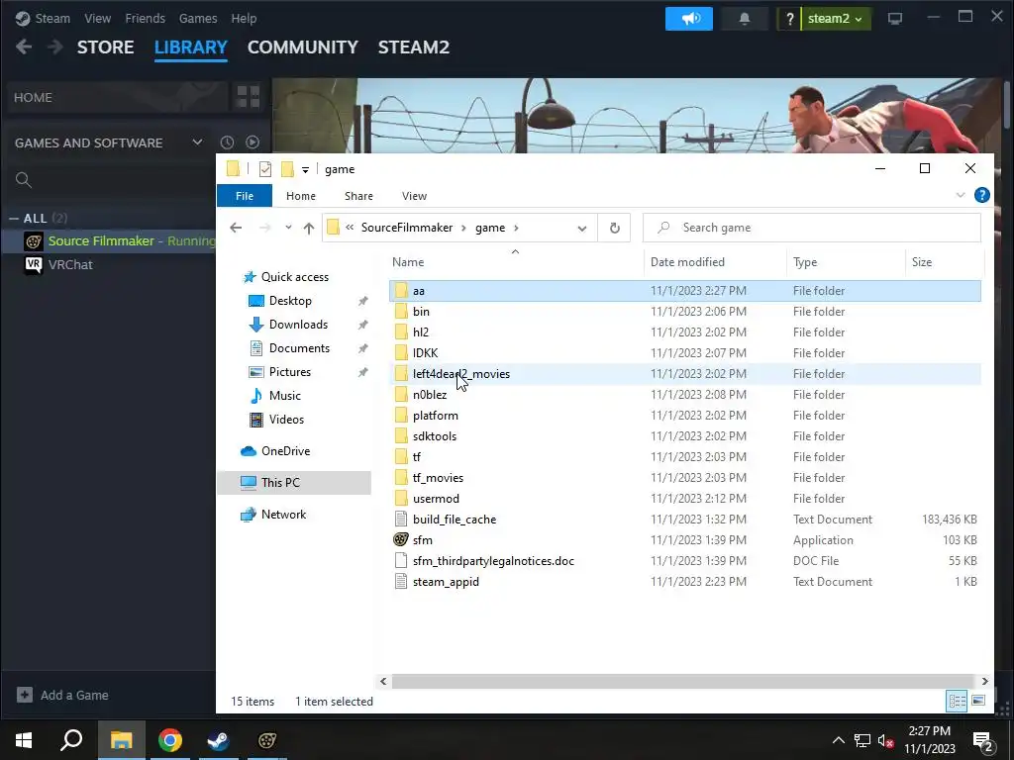1014x760 pixels.
Task: Click Properties quick access toolbar icon
Action: pos(265,169)
